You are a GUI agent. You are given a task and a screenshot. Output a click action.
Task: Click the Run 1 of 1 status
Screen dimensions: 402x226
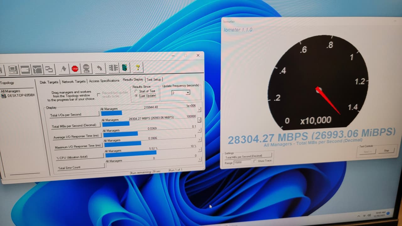pyautogui.click(x=176, y=170)
